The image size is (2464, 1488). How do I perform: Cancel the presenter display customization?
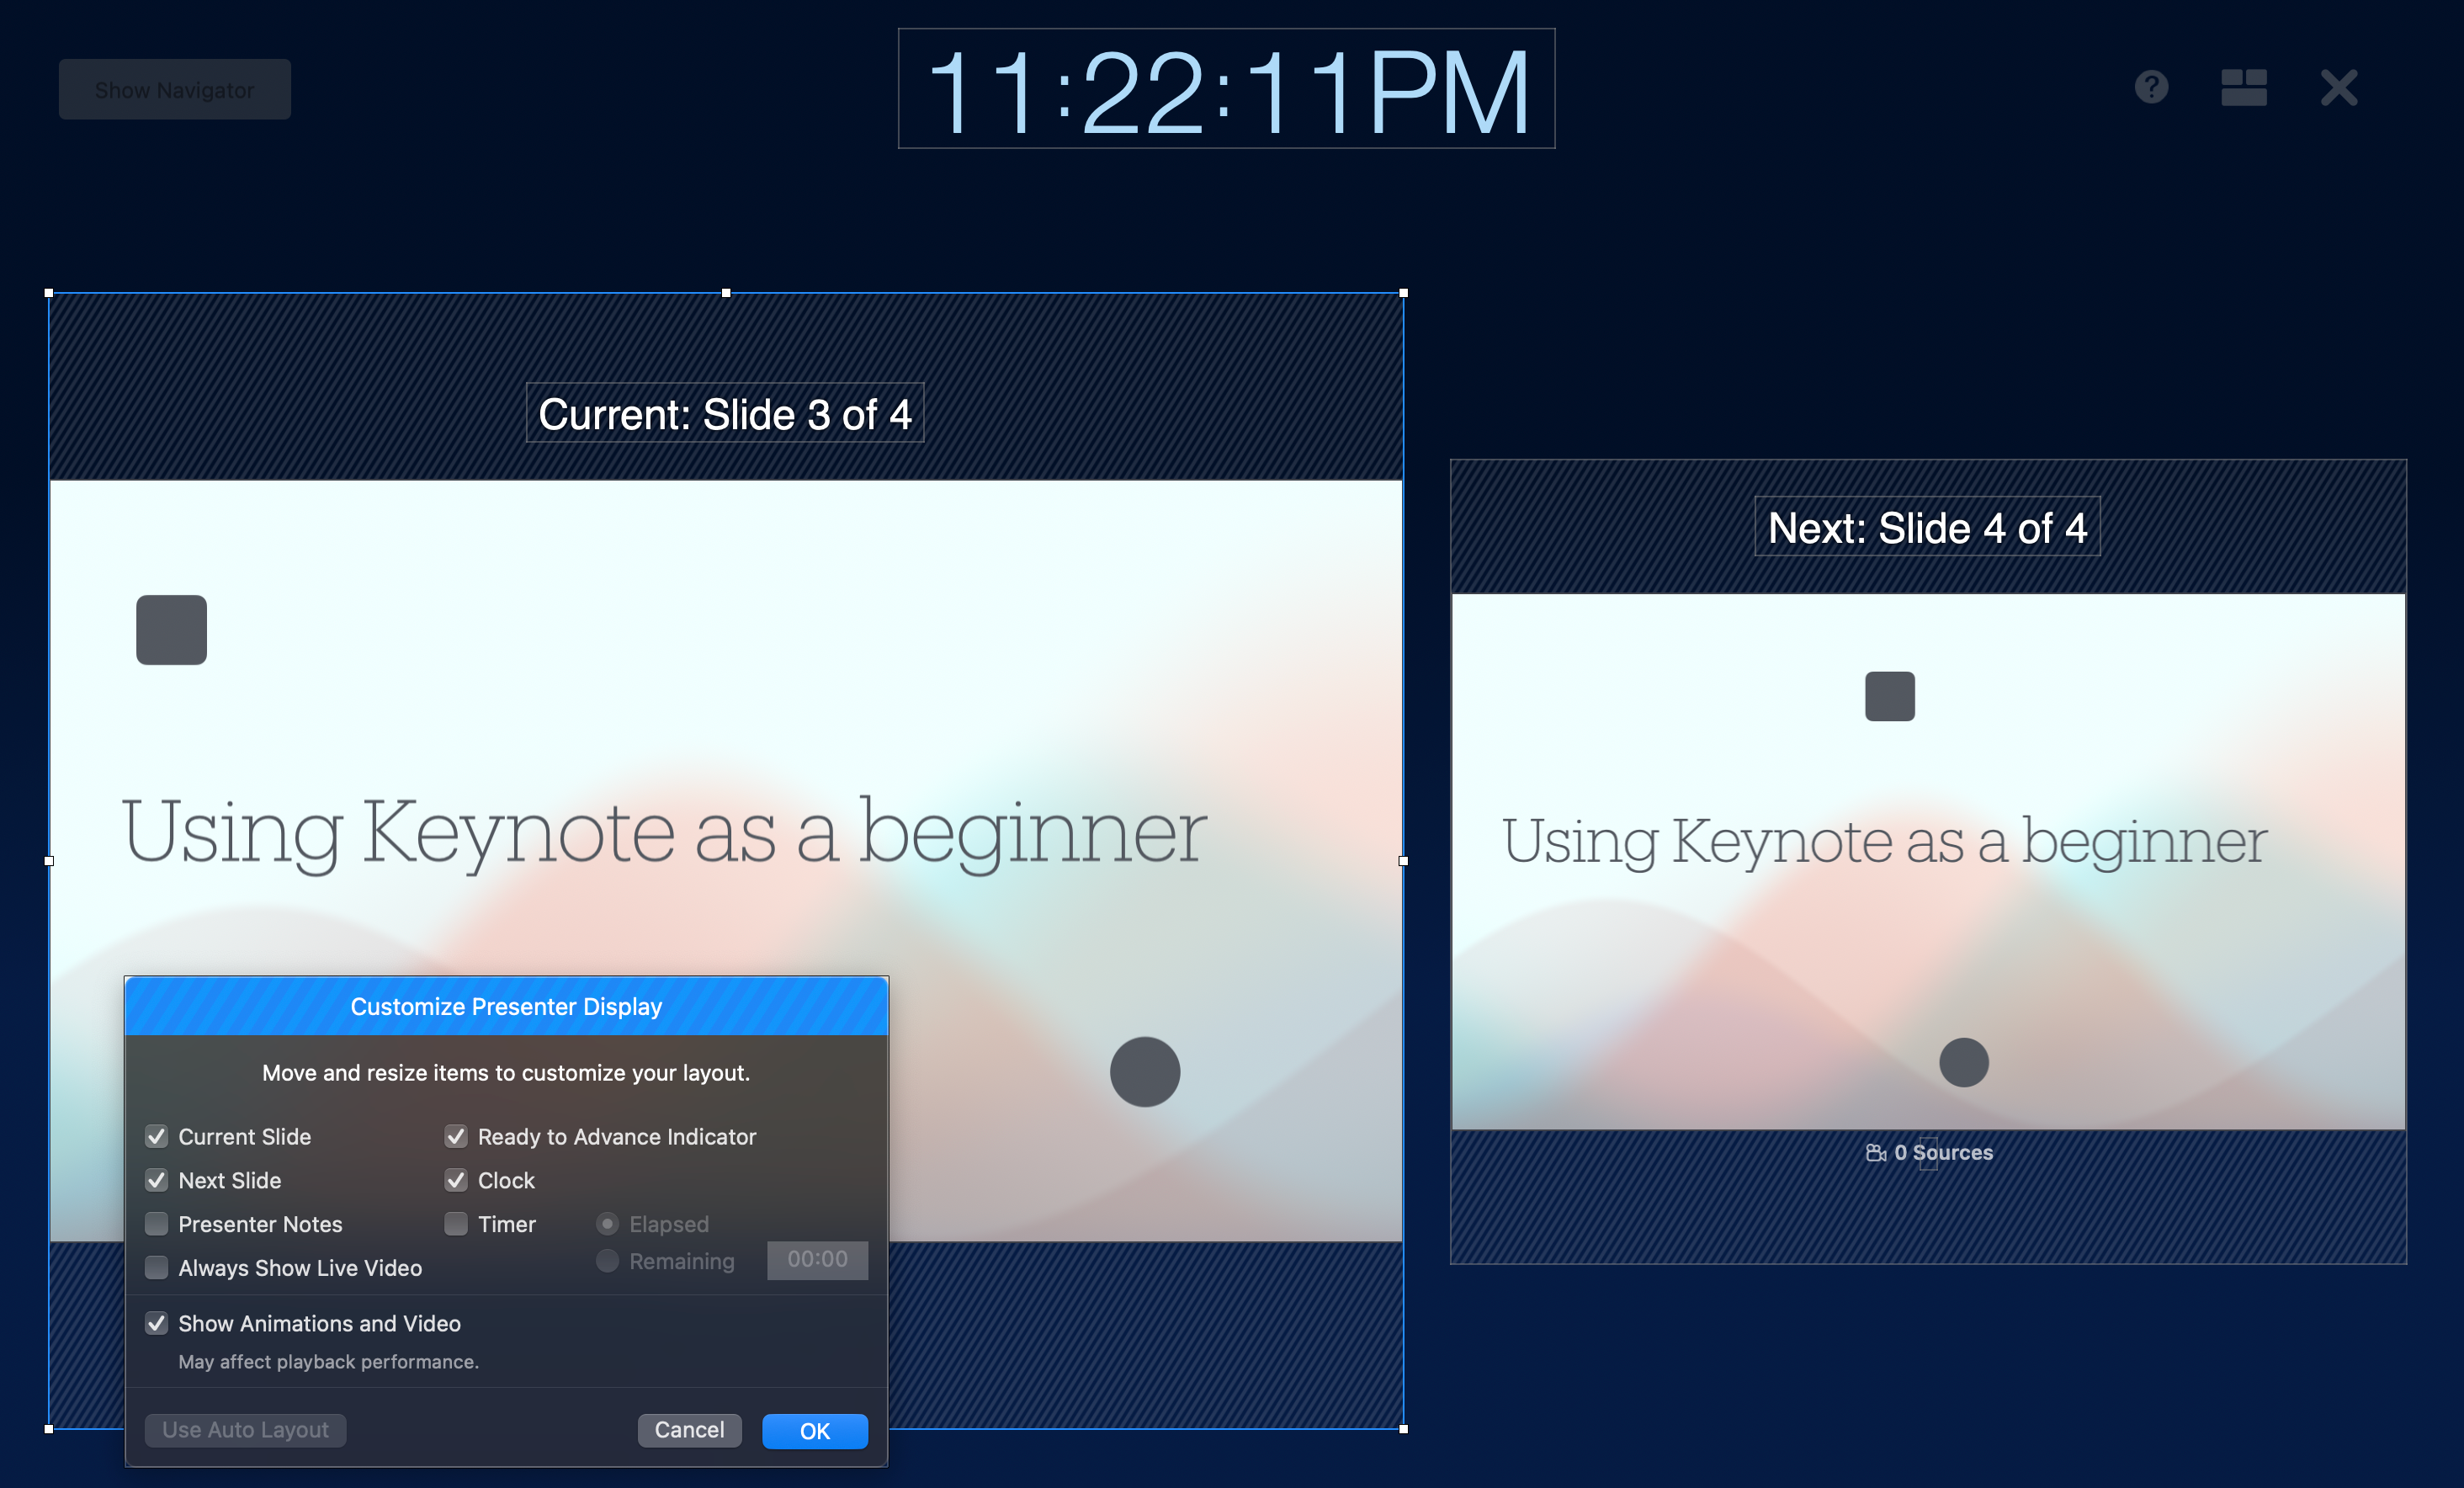(689, 1430)
